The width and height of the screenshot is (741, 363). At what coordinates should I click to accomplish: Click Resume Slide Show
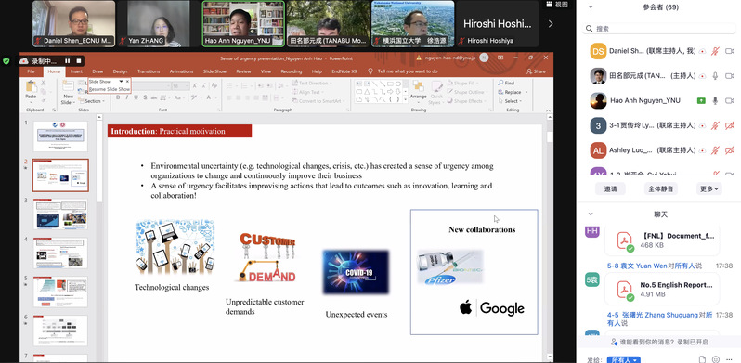pos(110,89)
